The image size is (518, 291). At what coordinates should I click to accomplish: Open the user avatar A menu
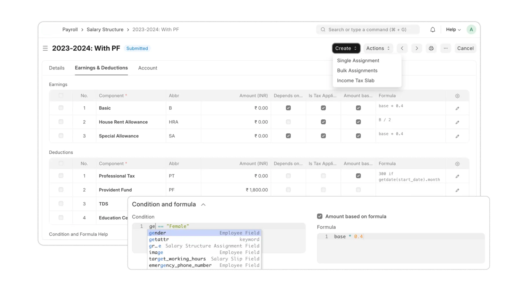471,30
